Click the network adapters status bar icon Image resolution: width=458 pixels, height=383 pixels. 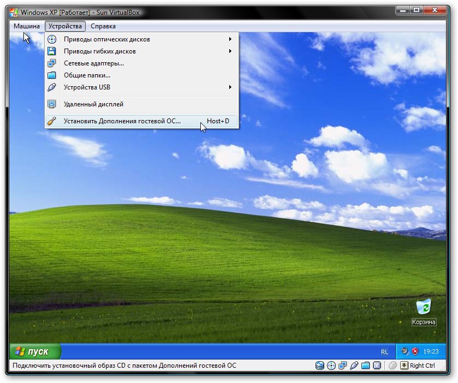tap(343, 366)
